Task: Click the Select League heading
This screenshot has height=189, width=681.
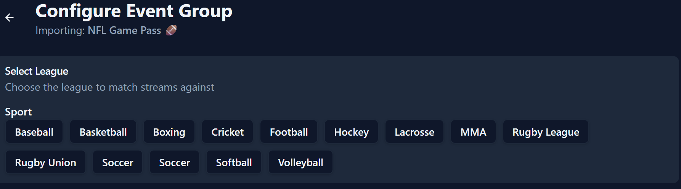Action: click(x=37, y=71)
